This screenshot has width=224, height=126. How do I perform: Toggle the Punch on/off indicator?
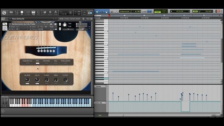tap(47, 84)
